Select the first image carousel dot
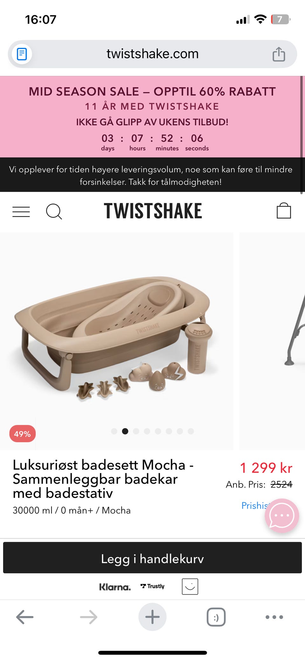This screenshot has width=305, height=661. [114, 431]
